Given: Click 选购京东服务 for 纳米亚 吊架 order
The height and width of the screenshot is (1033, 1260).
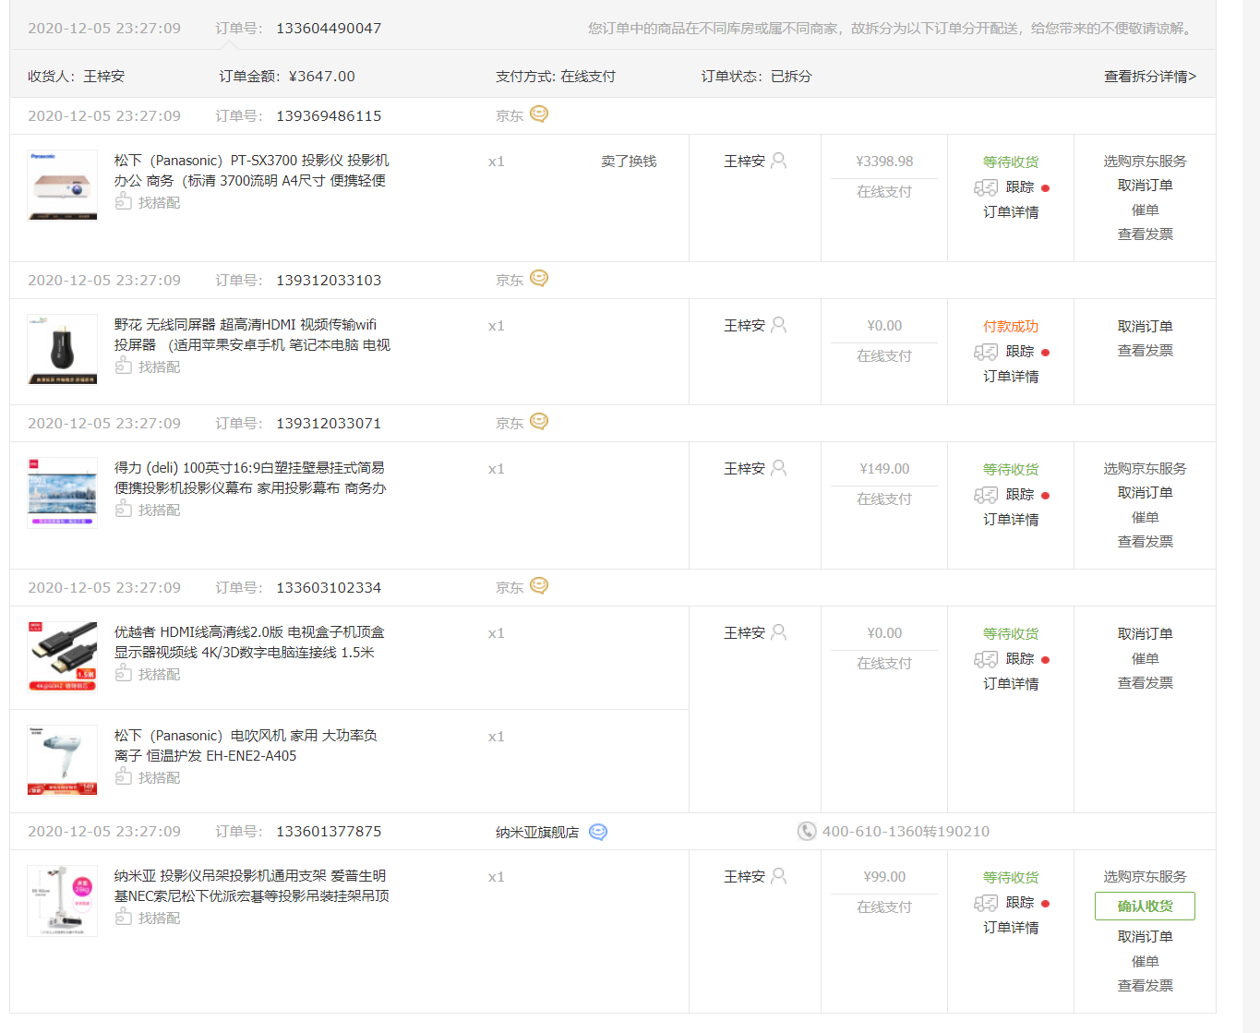Looking at the screenshot, I should tap(1146, 877).
